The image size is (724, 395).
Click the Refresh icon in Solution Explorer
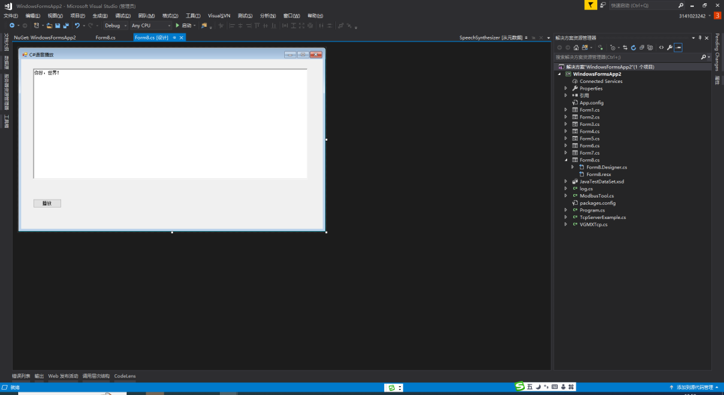tap(633, 48)
